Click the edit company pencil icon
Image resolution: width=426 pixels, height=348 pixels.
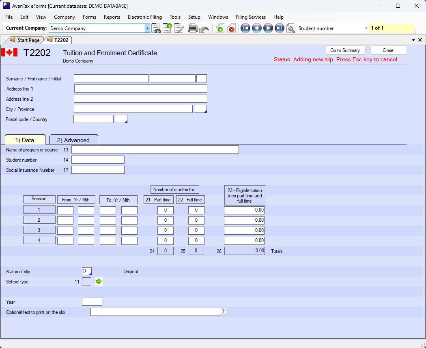tap(179, 28)
